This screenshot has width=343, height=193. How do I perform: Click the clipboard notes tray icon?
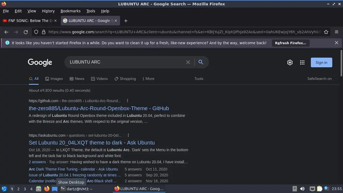coord(319,189)
